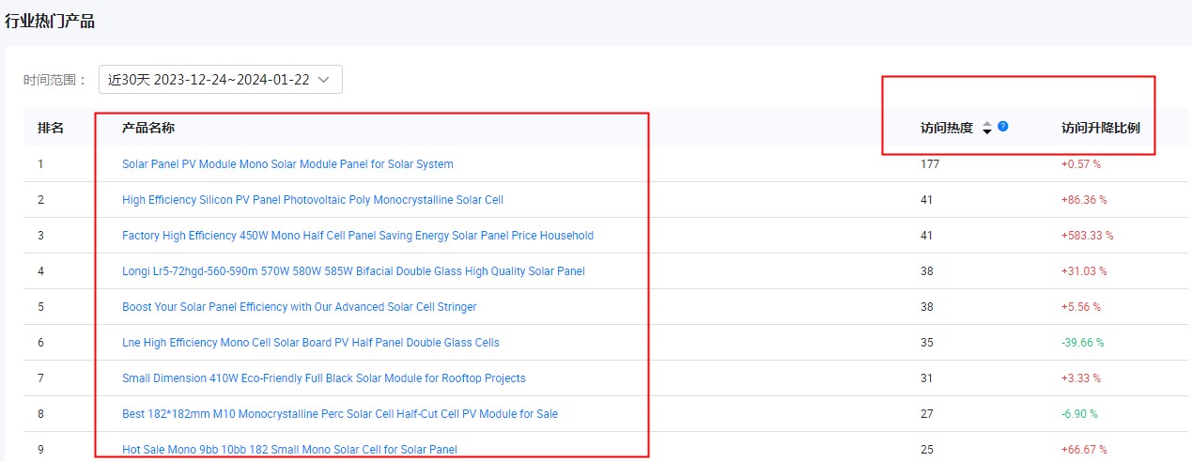Click the 177 visit heat value
This screenshot has width=1192, height=462.
point(930,164)
